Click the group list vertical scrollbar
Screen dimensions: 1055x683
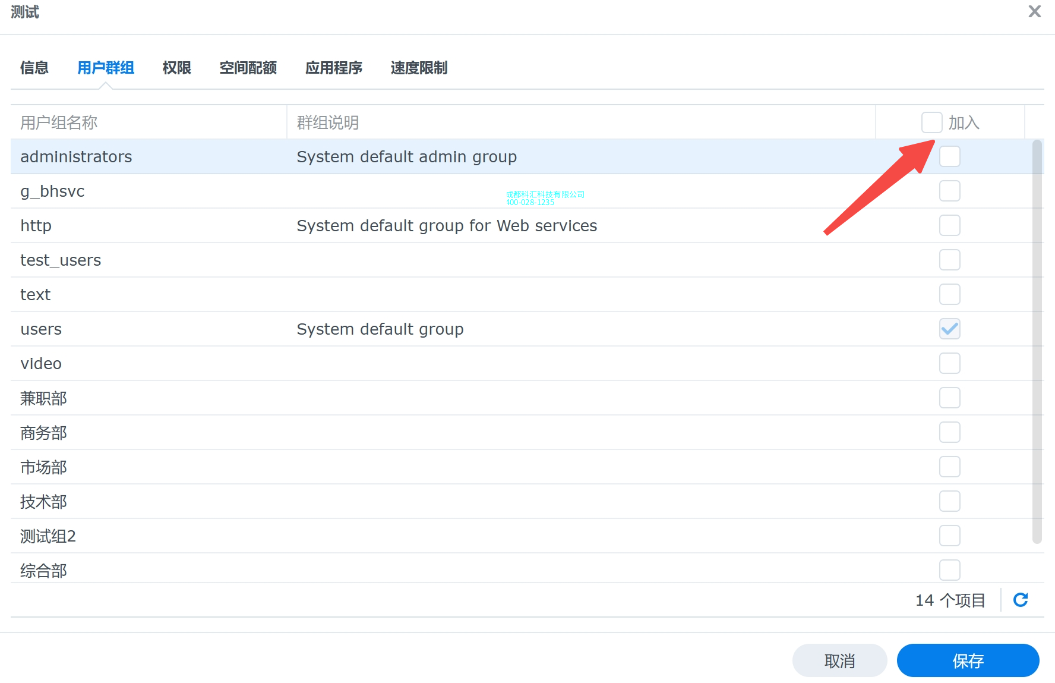pyautogui.click(x=1037, y=341)
